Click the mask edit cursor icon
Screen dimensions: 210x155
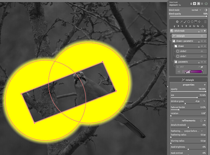click(x=198, y=4)
